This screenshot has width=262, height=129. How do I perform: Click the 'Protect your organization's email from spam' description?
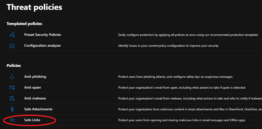182,88
